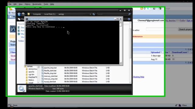Go back in the Explorer window
The width and height of the screenshot is (195, 109).
coord(19,14)
